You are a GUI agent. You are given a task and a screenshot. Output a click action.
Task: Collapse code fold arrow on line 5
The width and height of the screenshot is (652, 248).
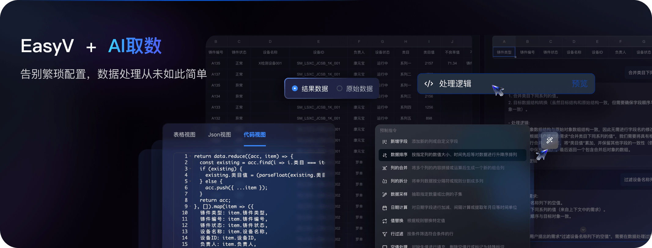pos(190,181)
